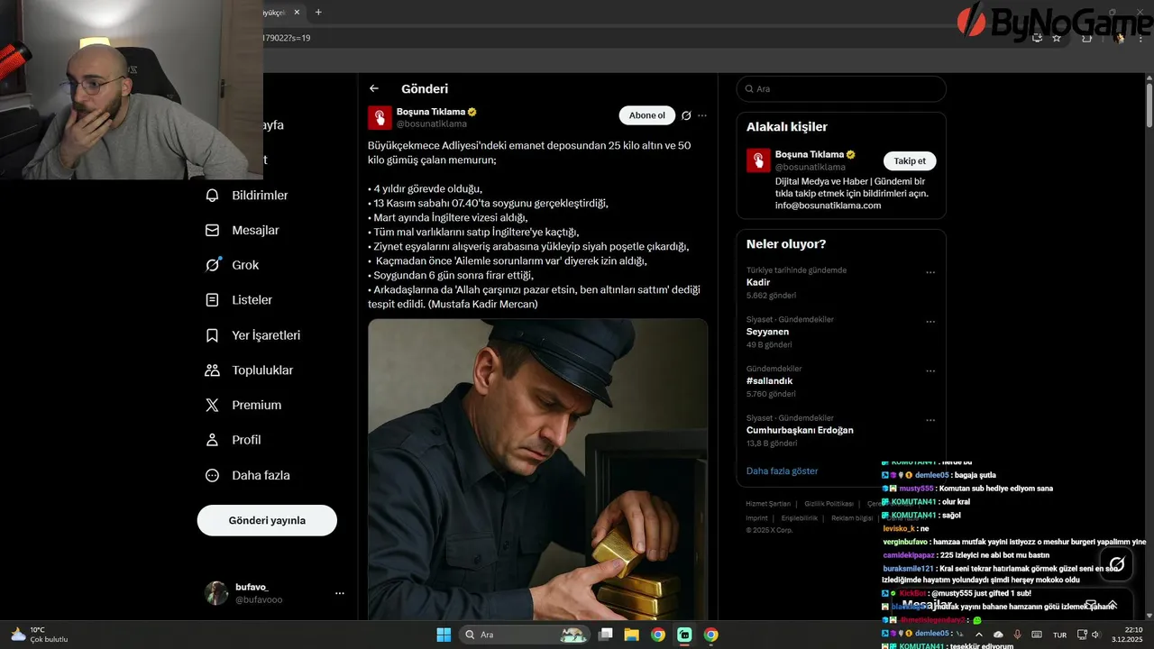Click the Ara search field on X
1154x649 pixels.
click(x=841, y=89)
